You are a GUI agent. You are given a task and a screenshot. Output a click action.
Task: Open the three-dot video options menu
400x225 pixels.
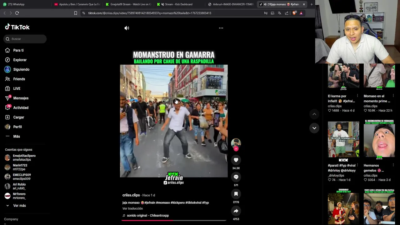pyautogui.click(x=221, y=28)
